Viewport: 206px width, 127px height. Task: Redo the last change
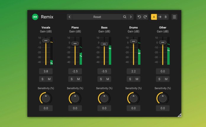(145, 17)
